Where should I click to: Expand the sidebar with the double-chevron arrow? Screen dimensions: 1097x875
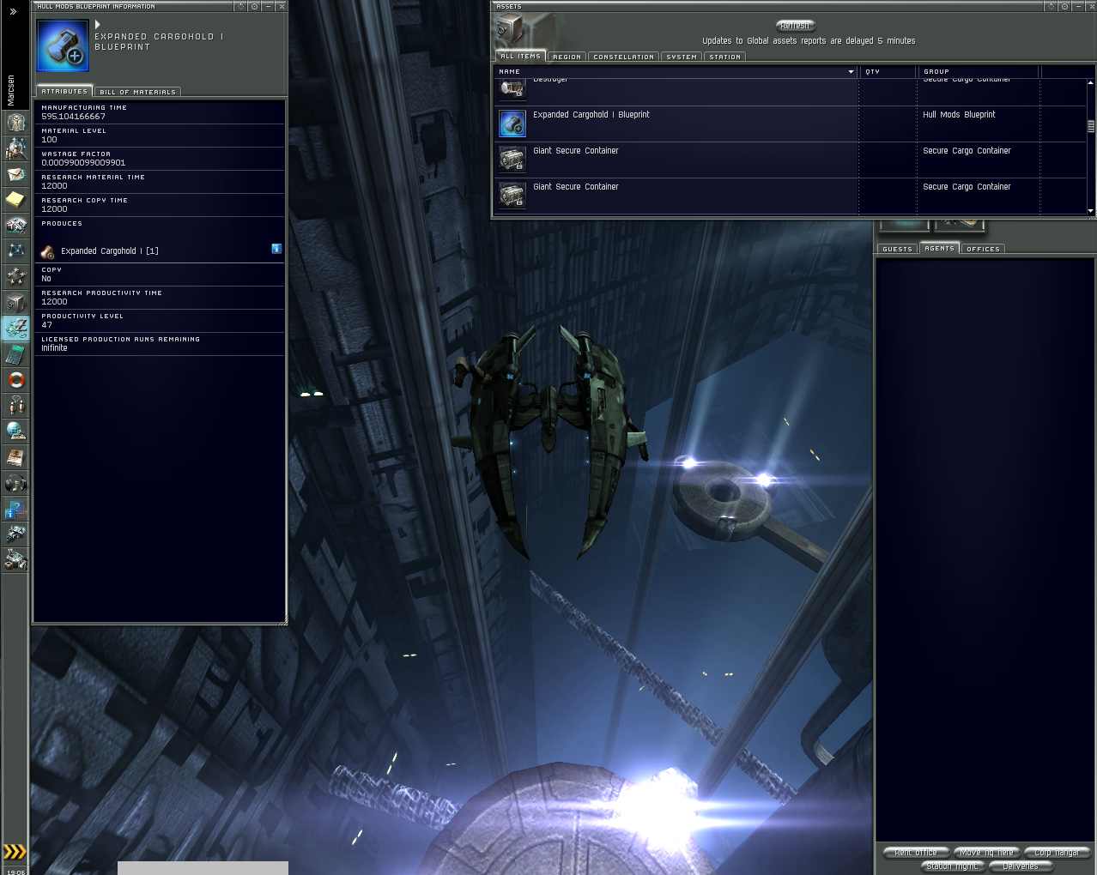[13, 11]
